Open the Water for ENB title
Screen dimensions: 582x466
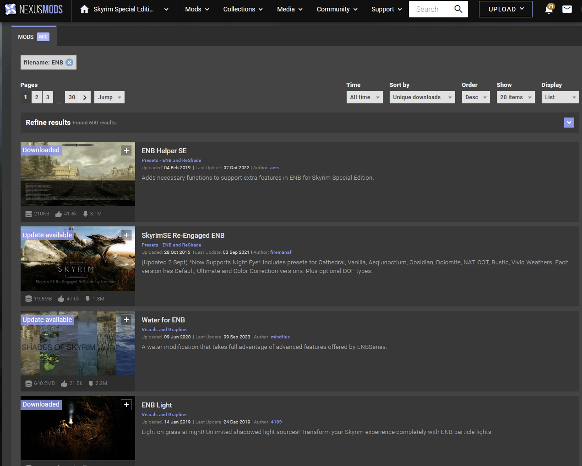[163, 320]
